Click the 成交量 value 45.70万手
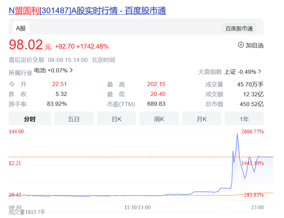Image resolution: width=284 pixels, height=218 pixels. tap(250, 84)
